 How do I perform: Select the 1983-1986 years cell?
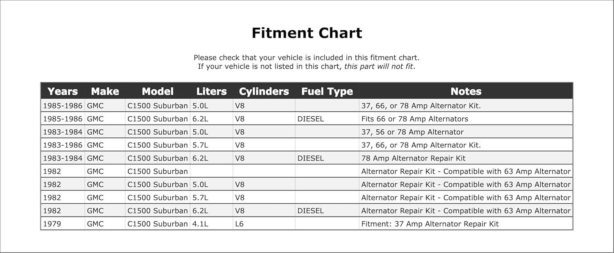coord(63,145)
